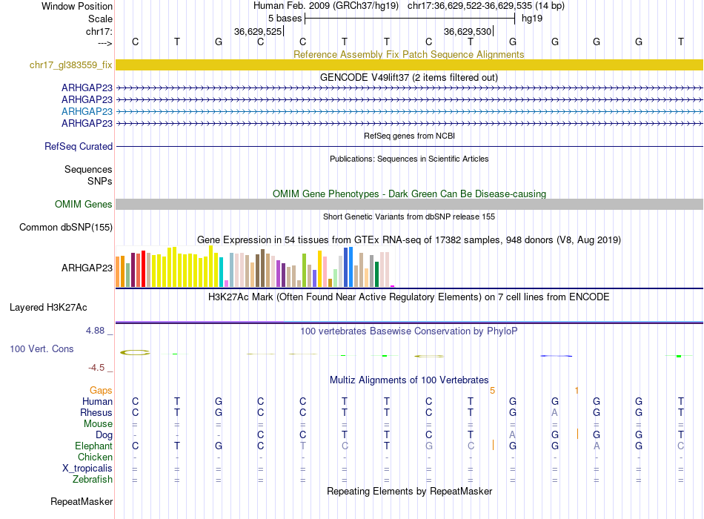Image resolution: width=704 pixels, height=519 pixels.
Task: Click the Scale ruler label
Action: [x=101, y=19]
